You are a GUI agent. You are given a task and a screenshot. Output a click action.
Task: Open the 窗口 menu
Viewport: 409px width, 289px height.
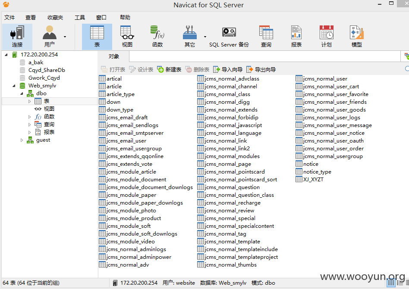click(101, 18)
